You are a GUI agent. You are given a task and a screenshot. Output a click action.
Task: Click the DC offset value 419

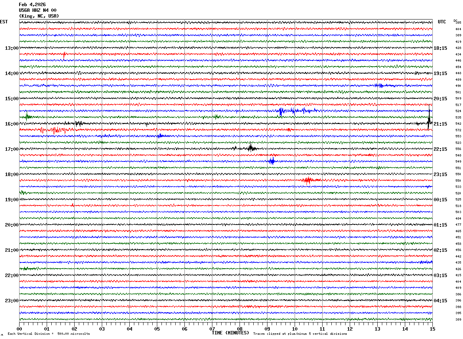pyautogui.click(x=458, y=42)
